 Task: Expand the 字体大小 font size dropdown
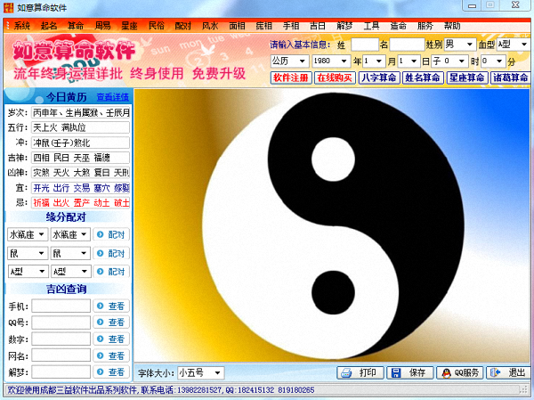point(199,372)
